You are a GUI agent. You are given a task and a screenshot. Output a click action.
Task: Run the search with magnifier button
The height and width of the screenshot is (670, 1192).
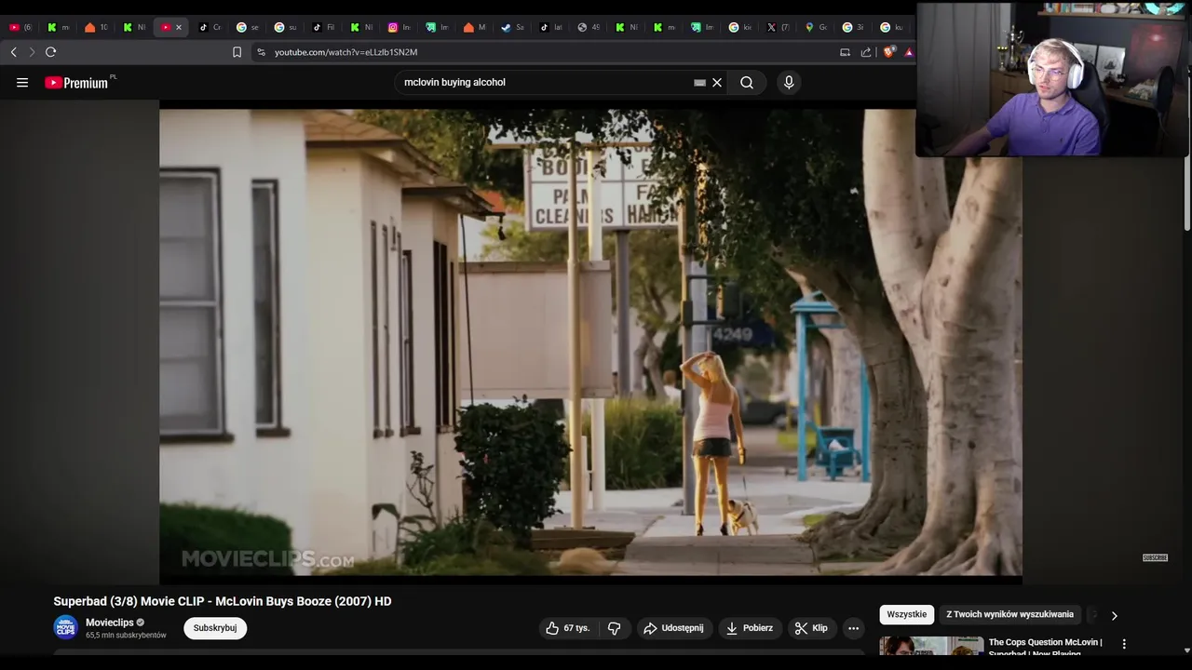pos(747,83)
